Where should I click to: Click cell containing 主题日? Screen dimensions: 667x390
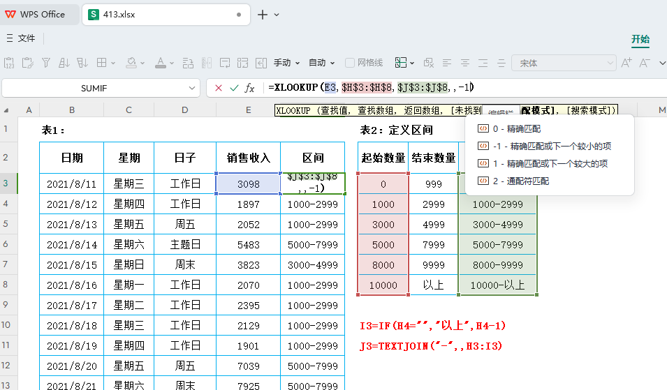click(x=185, y=245)
